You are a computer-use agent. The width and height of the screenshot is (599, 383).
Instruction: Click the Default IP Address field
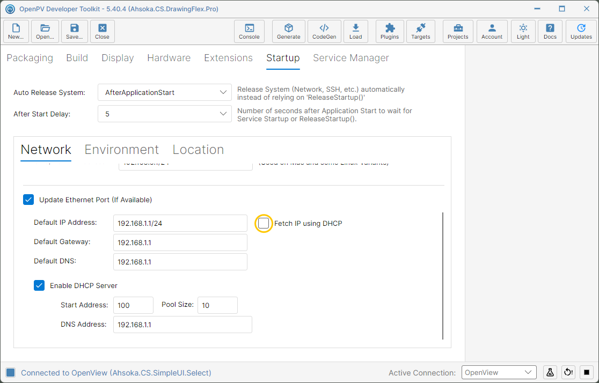point(180,223)
